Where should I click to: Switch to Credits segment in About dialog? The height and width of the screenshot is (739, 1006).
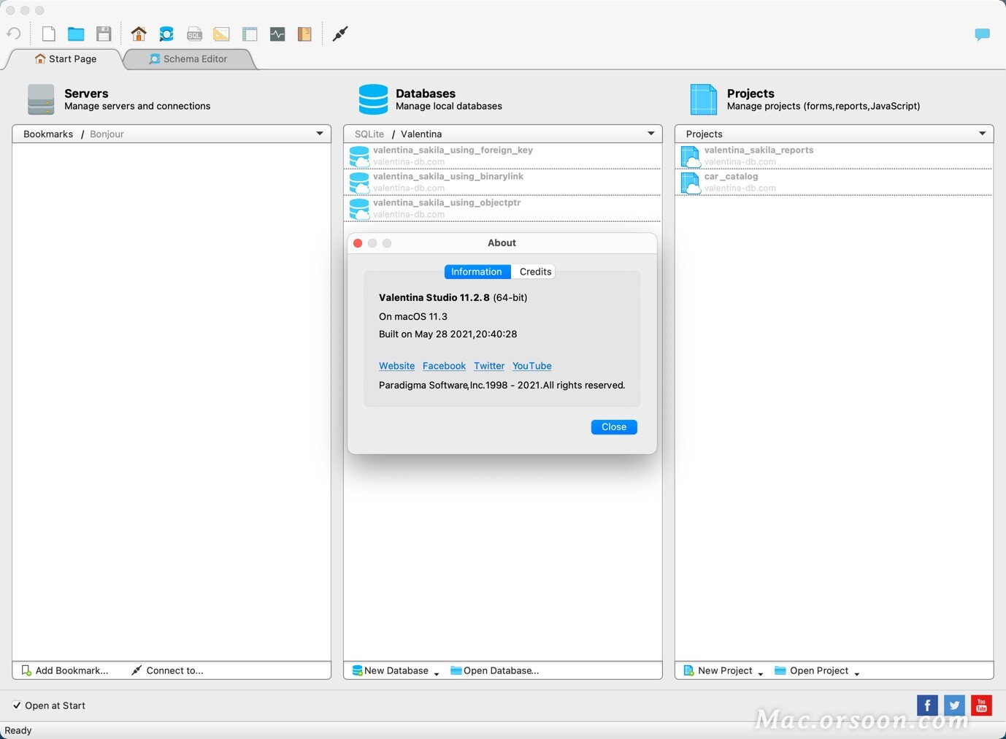535,272
